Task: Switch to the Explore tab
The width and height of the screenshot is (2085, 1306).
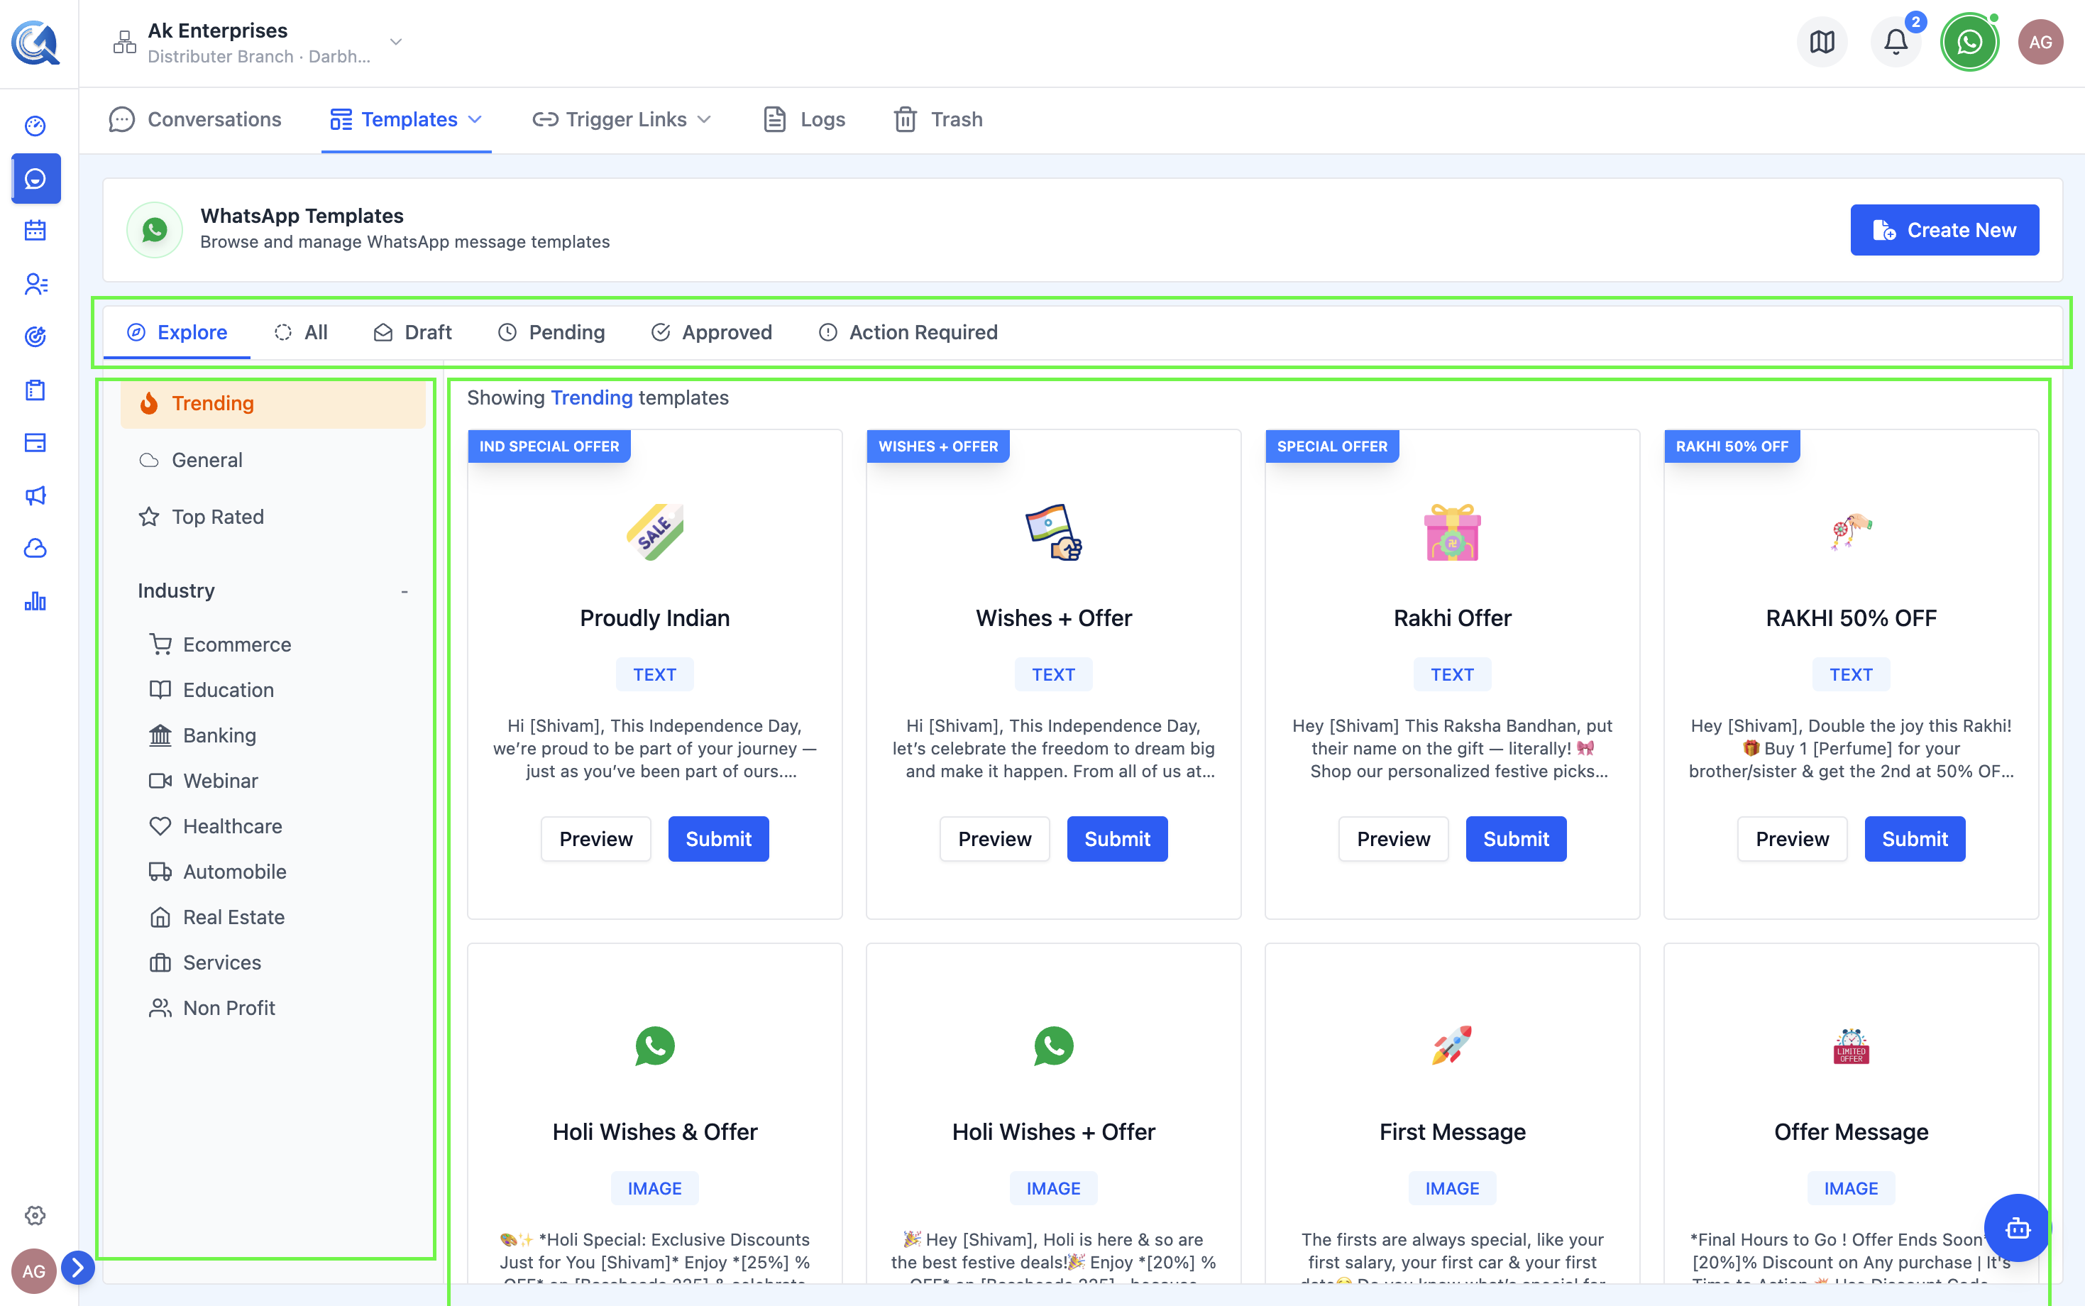Action: tap(177, 333)
